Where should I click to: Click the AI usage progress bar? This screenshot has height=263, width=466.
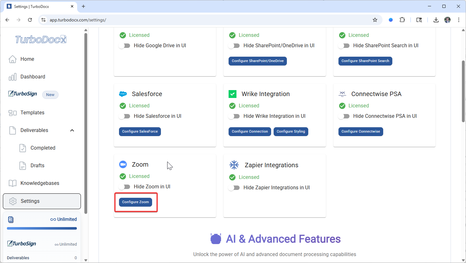point(42,228)
